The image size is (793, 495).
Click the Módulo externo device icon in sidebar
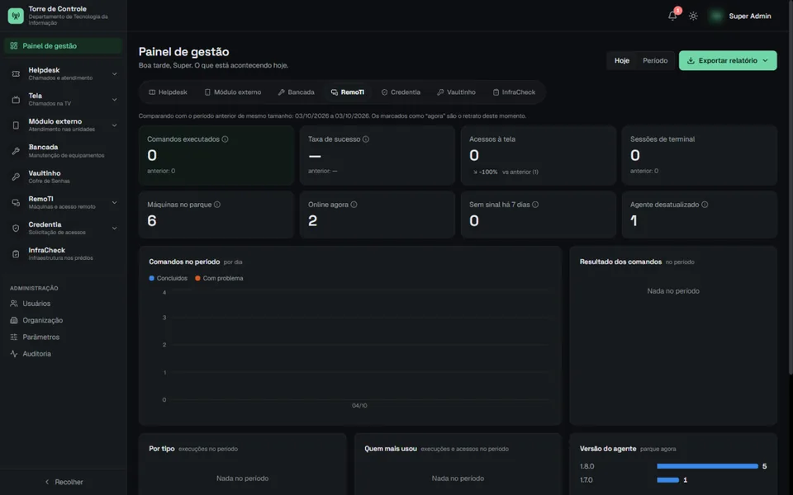16,125
